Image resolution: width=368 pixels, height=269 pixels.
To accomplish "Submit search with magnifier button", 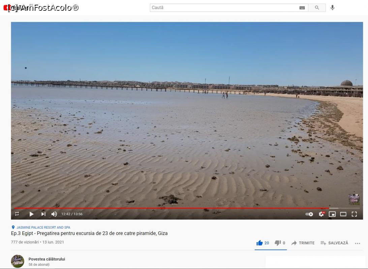I will (317, 7).
